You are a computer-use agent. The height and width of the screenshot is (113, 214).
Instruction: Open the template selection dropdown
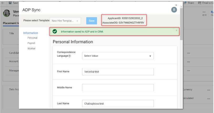coord(65,21)
